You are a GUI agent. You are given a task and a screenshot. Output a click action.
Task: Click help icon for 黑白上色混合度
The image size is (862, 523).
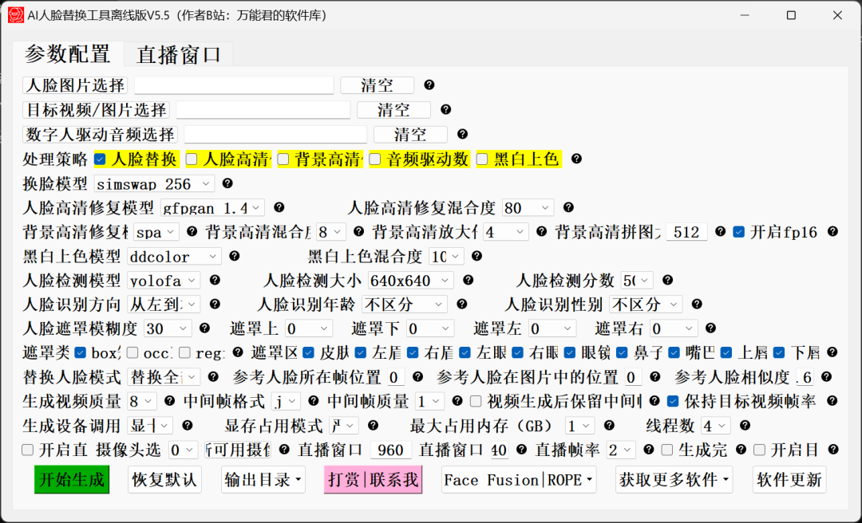pyautogui.click(x=476, y=255)
